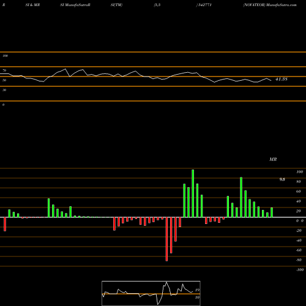Click the "SI & MR" header text

32,5
